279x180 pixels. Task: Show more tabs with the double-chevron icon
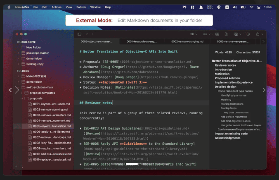pos(263,41)
